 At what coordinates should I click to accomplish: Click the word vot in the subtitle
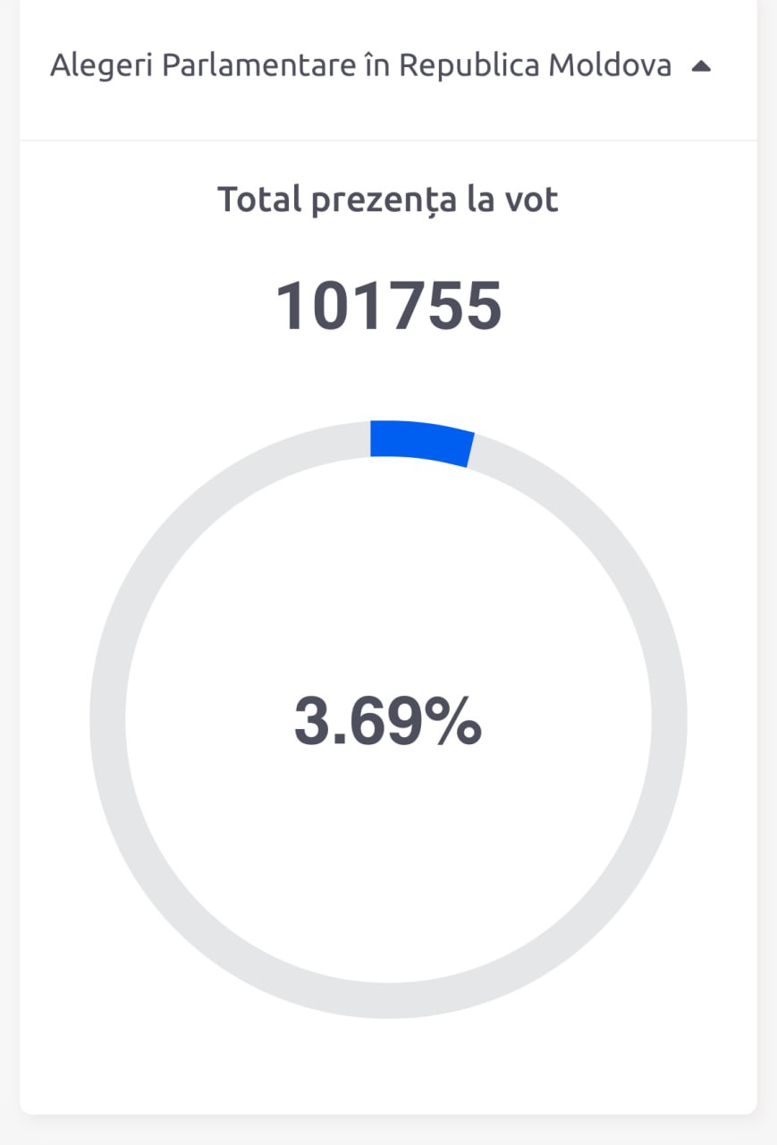pos(532,199)
